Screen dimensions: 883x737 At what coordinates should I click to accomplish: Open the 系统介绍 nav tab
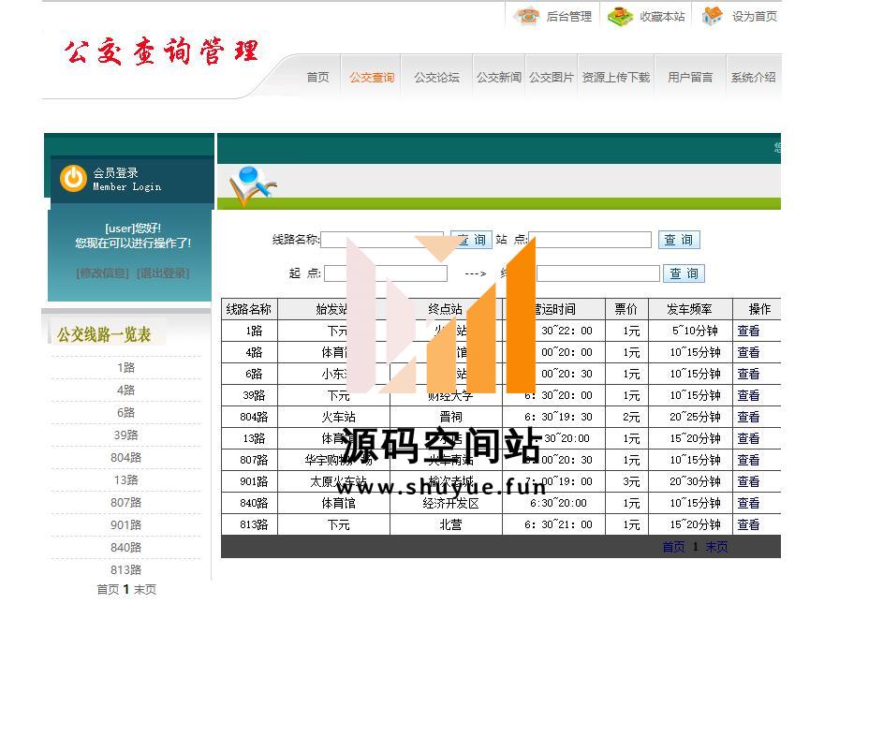[754, 77]
